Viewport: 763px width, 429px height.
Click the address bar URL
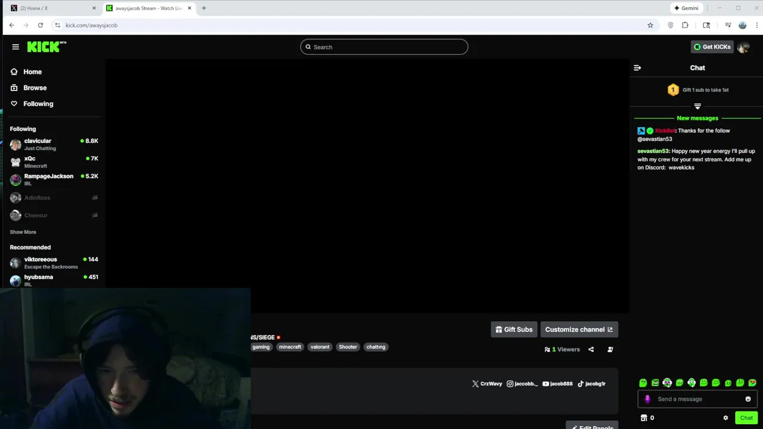click(91, 25)
